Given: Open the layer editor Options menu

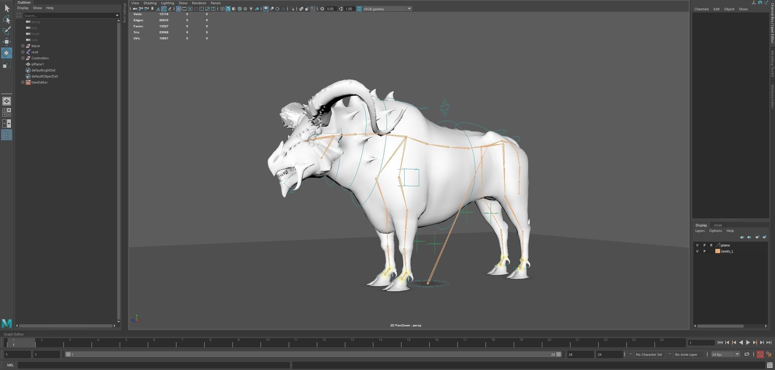Looking at the screenshot, I should click(715, 231).
